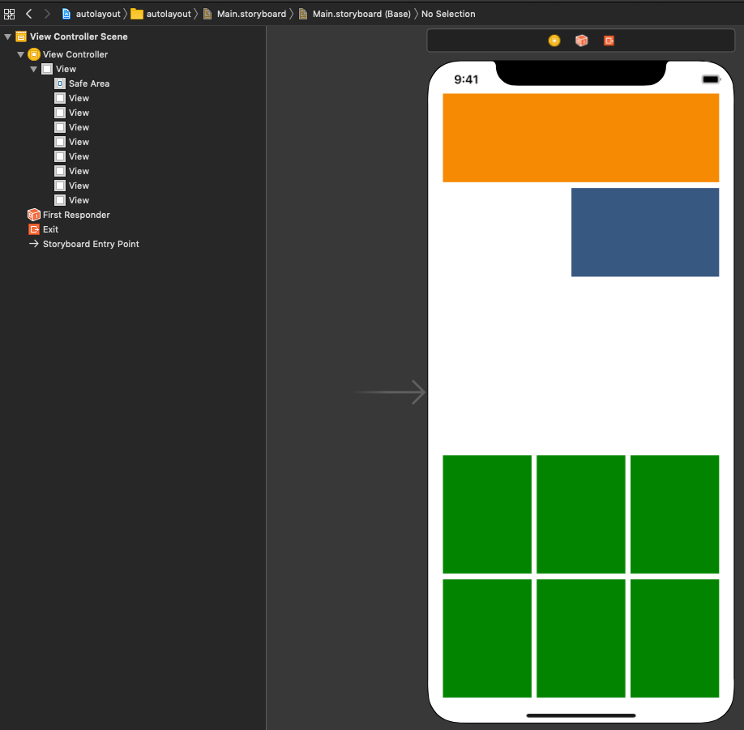The height and width of the screenshot is (730, 744).
Task: Click yellow View Controller outline icon
Action: (34, 54)
